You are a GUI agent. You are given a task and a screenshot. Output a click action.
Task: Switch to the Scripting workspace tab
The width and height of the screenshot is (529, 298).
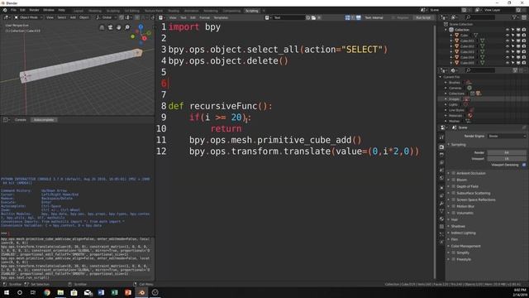pyautogui.click(x=251, y=11)
